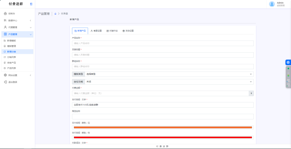Open the 发货设置 tab
This screenshot has height=149, width=291.
point(128,31)
